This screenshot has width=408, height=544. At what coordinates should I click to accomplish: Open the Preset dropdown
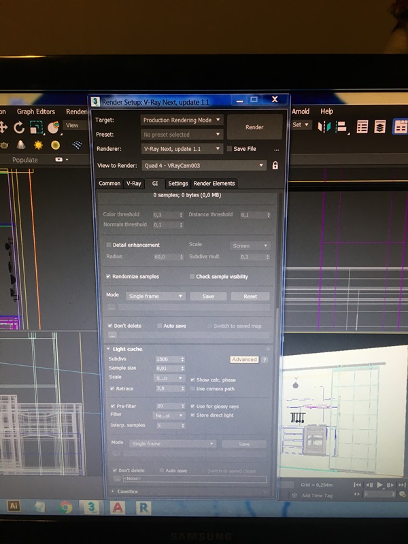point(182,134)
